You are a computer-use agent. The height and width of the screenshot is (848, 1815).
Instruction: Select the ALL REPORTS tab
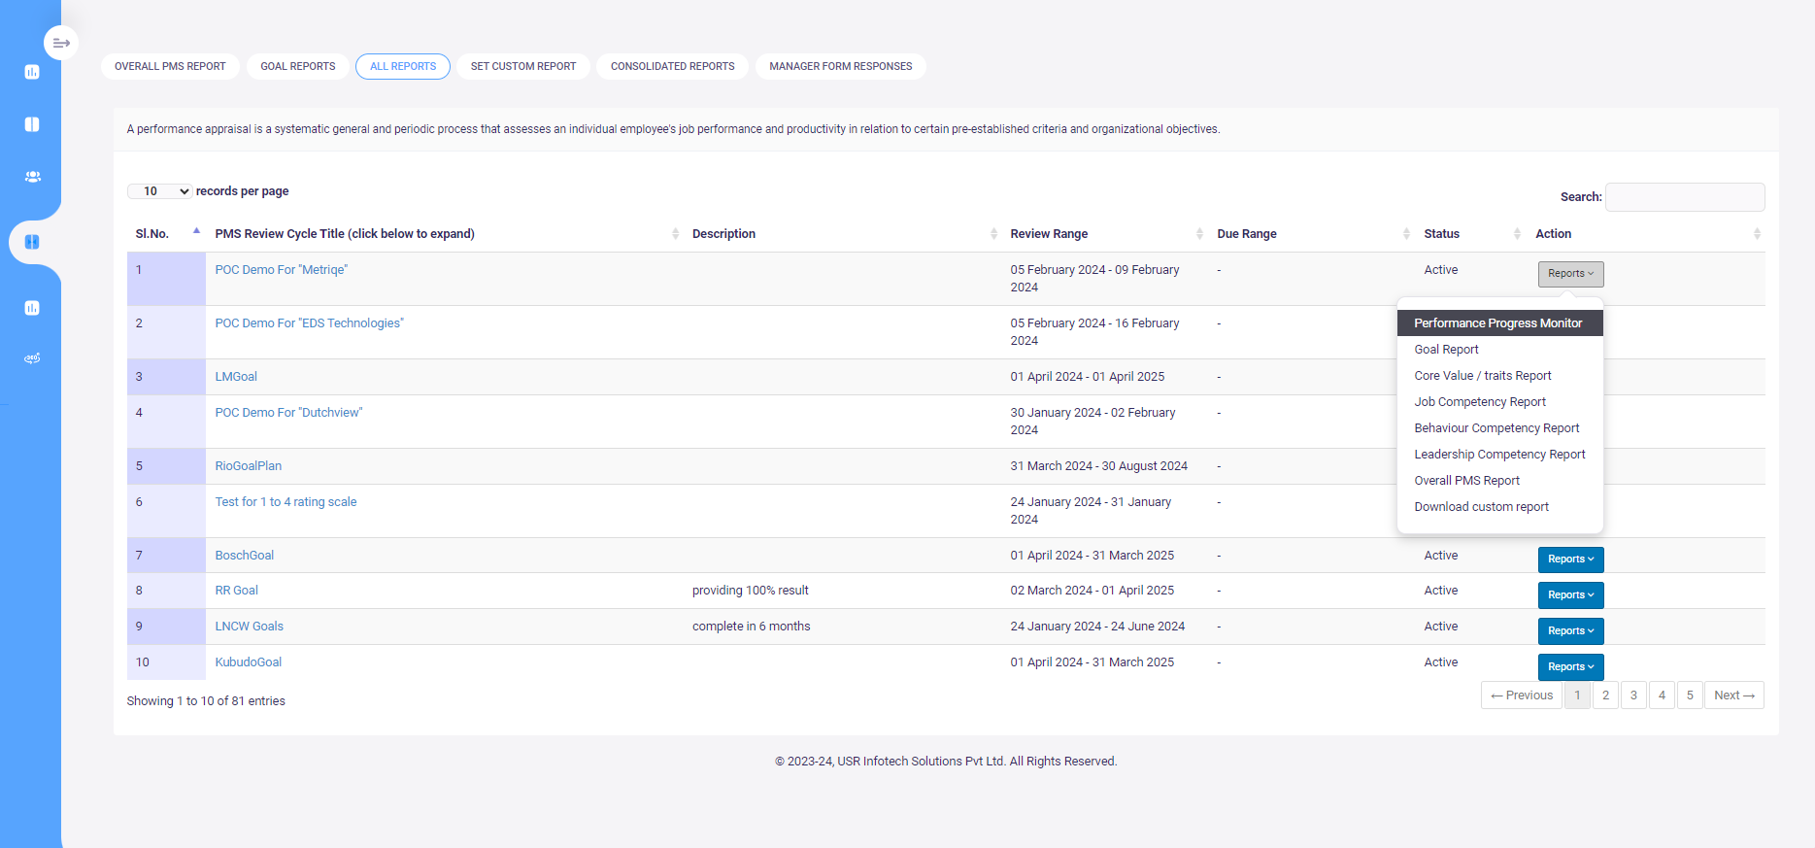click(403, 67)
